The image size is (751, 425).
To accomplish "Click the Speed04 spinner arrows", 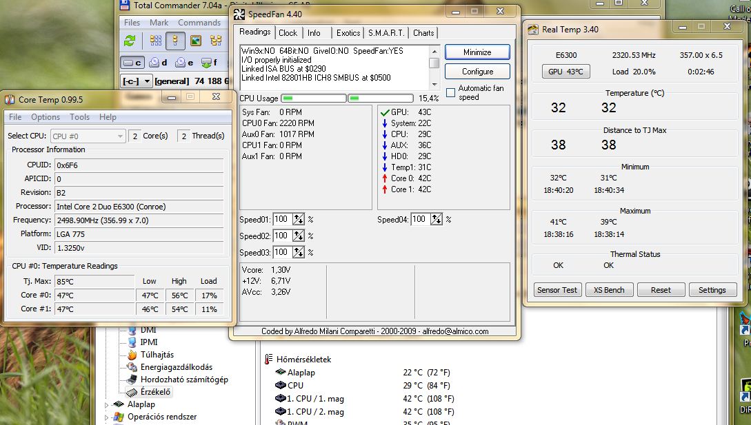I will click(x=437, y=220).
